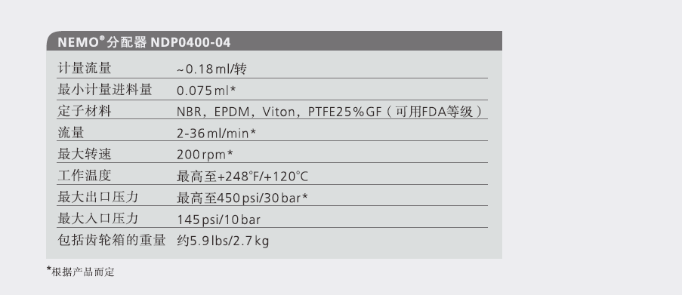
Task: Select the 定子材料 row label
Action: pyautogui.click(x=85, y=111)
